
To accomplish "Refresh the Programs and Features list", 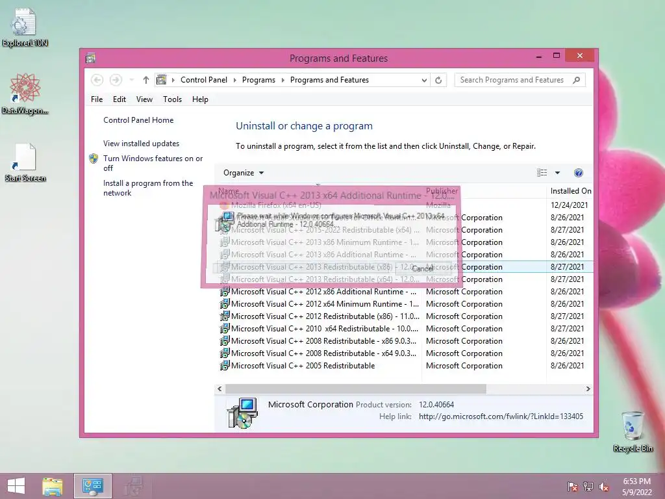I will coord(438,80).
